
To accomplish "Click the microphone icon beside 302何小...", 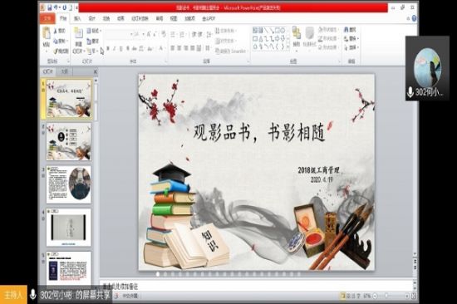I will point(410,92).
